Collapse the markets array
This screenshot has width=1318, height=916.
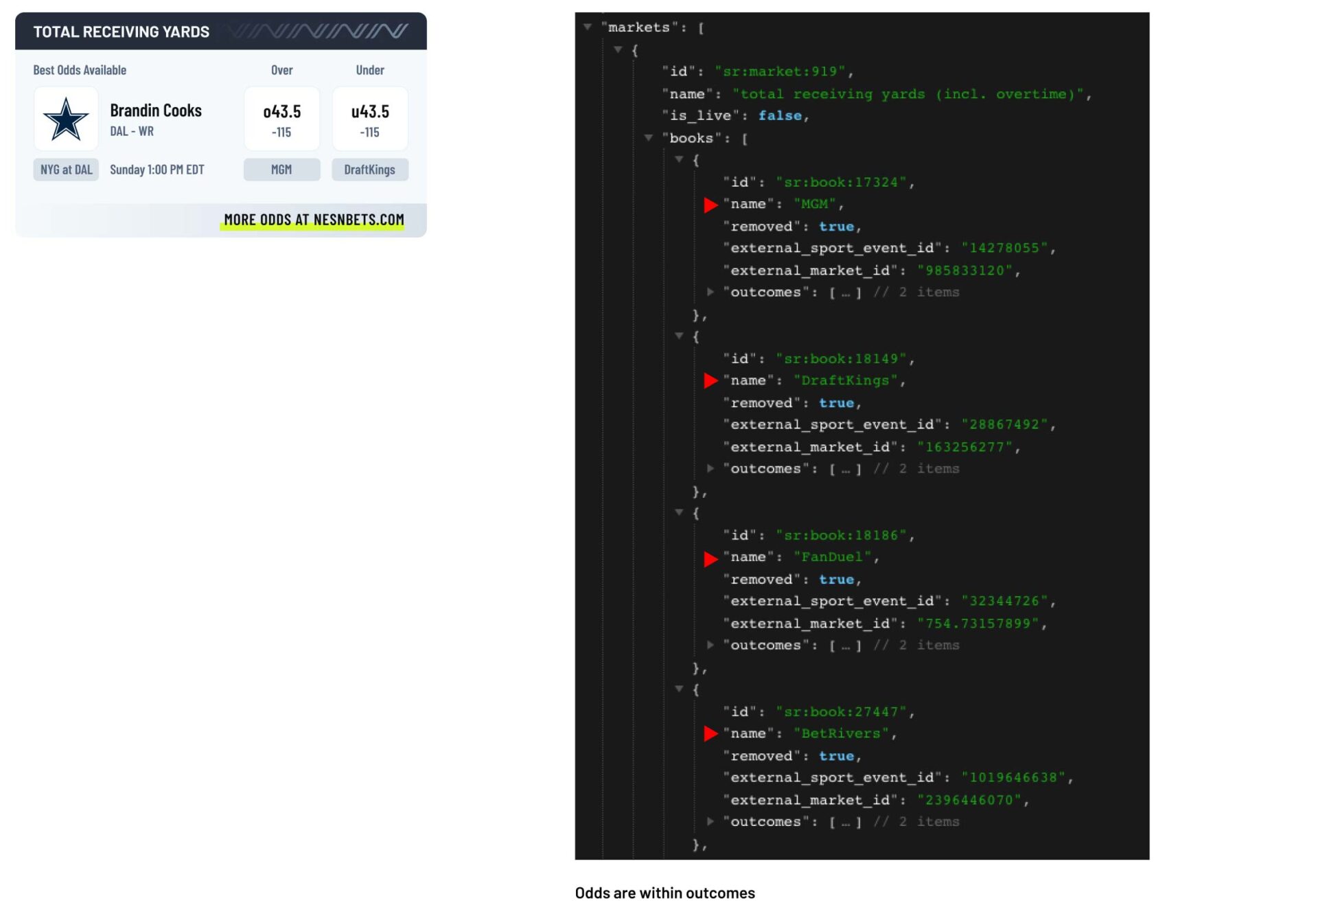(x=588, y=27)
